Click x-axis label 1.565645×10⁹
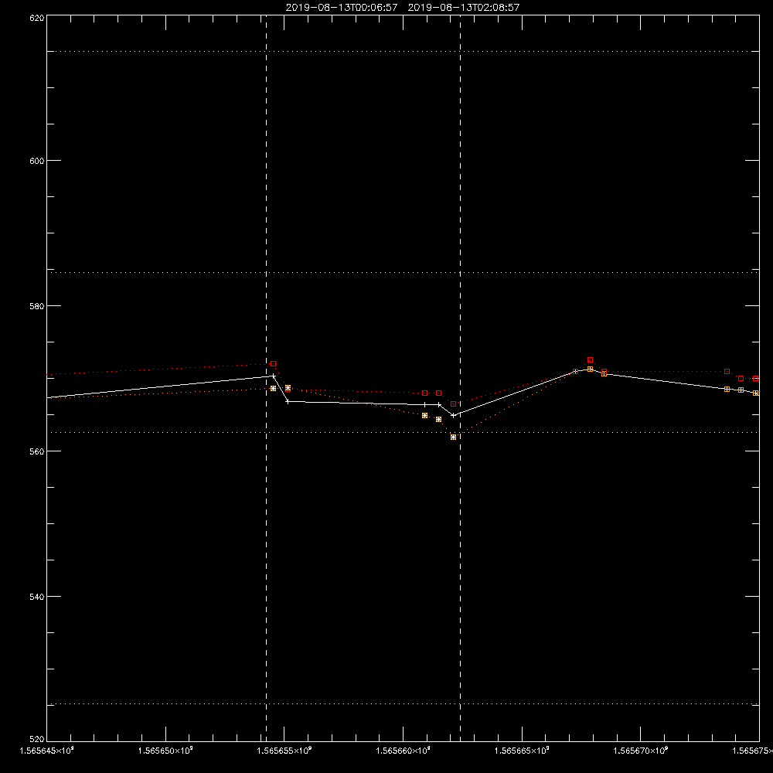The width and height of the screenshot is (773, 773). pos(47,751)
